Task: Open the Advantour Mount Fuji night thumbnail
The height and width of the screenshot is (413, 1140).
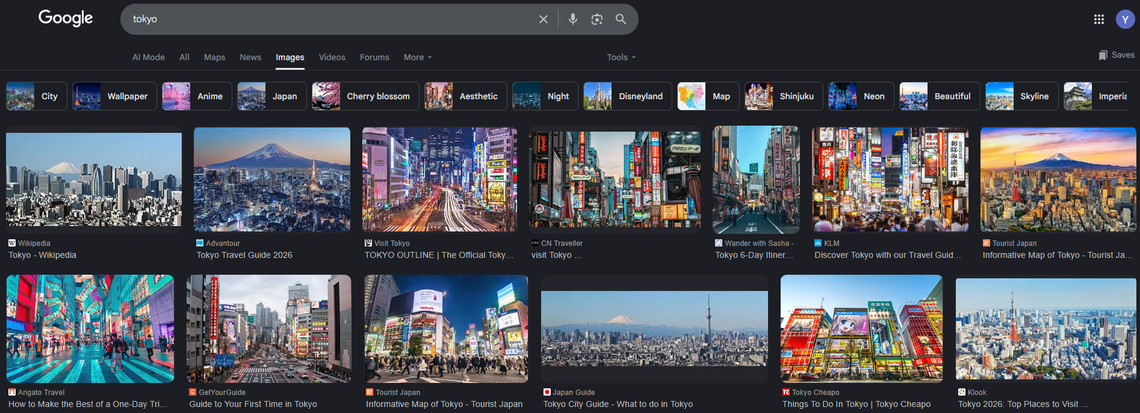Action: click(x=272, y=179)
